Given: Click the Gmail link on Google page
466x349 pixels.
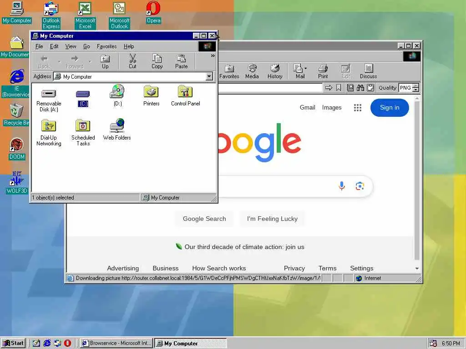Looking at the screenshot, I should point(307,107).
